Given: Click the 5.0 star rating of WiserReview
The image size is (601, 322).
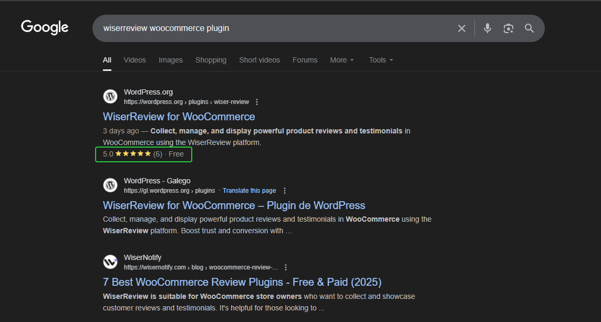Looking at the screenshot, I should pos(143,154).
